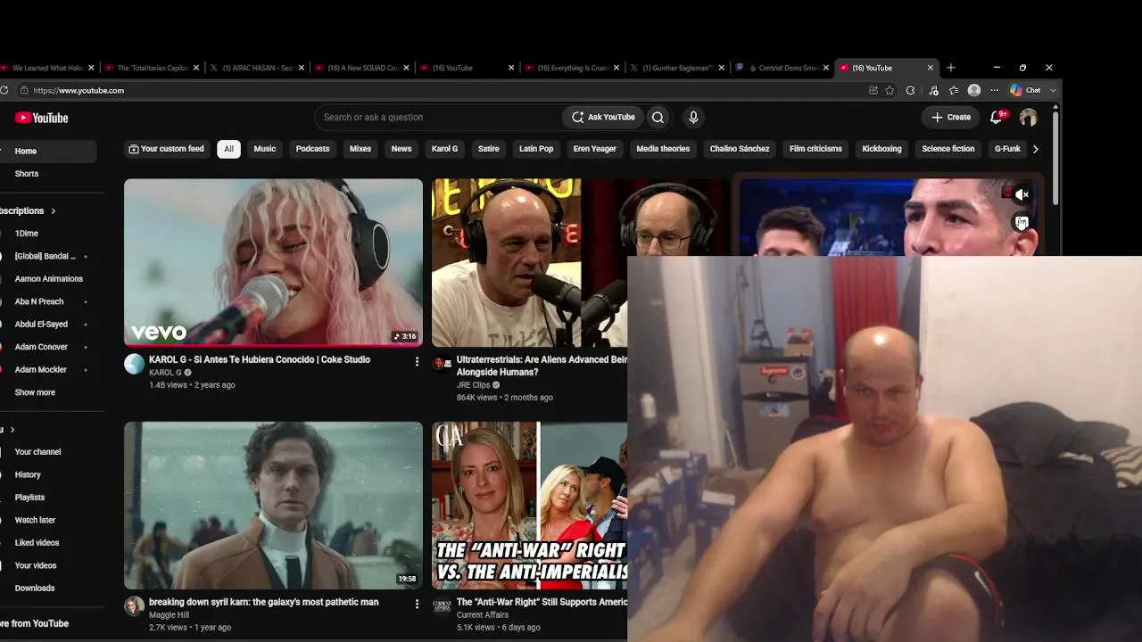Expand the Subscriptions section chevron
The image size is (1142, 642).
pyautogui.click(x=53, y=211)
